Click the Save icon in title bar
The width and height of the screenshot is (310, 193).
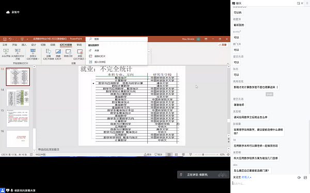pos(5,39)
